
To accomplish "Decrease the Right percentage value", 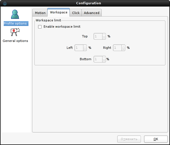I will (123, 49).
